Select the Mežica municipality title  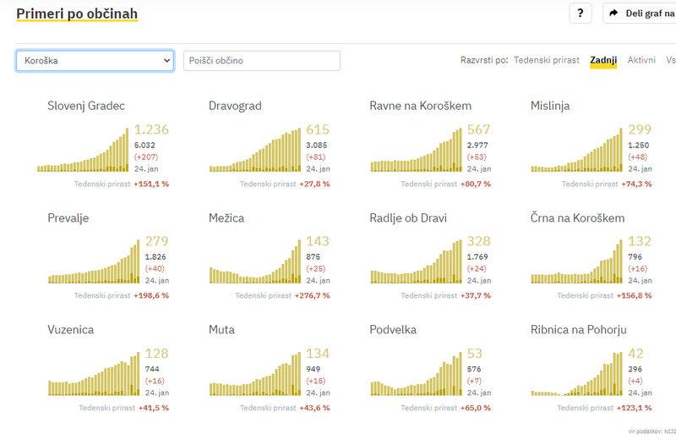pos(226,217)
